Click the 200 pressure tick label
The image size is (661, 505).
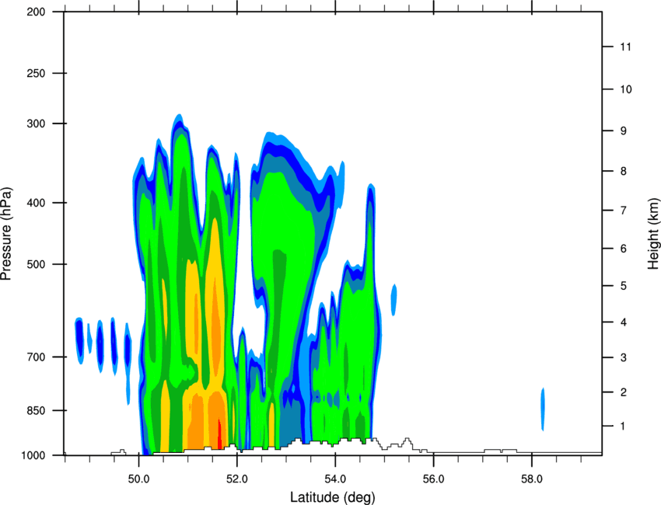(36, 12)
